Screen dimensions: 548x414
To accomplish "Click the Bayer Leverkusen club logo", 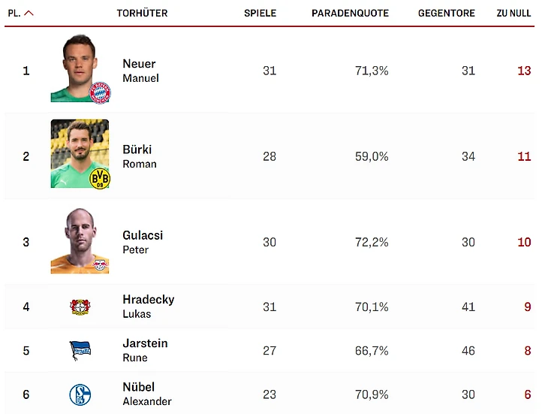I will pyautogui.click(x=80, y=307).
